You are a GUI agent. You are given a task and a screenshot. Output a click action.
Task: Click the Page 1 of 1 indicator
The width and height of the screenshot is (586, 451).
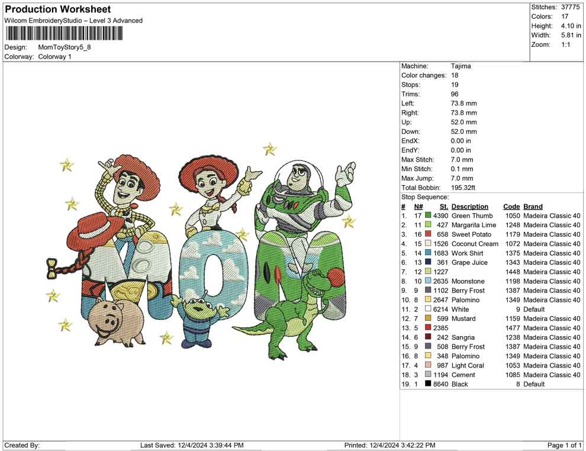coord(564,445)
